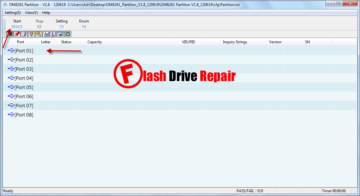Click the Ready status bar text
The height and width of the screenshot is (196, 360).
coord(8,191)
